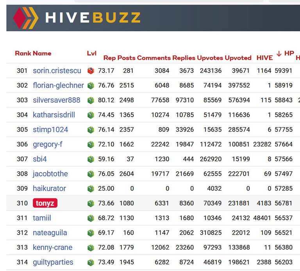Open sbi4 user link
The width and height of the screenshot is (300, 271).
pos(39,159)
